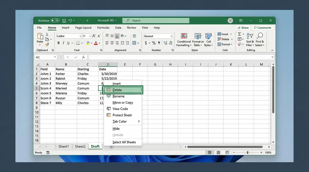Open Find & Select magnifier
The image size is (309, 172).
(260, 39)
